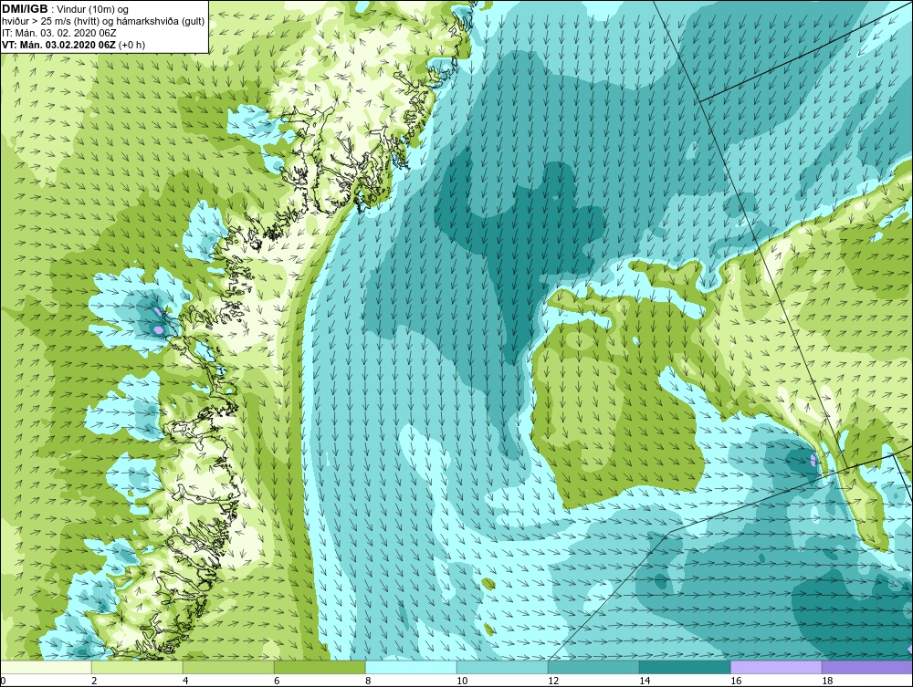The image size is (913, 687).
Task: Click the 10–12 m/s light teal legend swatch
Action: pyautogui.click(x=502, y=667)
